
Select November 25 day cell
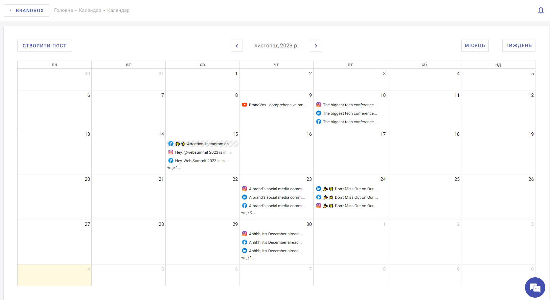tap(424, 197)
